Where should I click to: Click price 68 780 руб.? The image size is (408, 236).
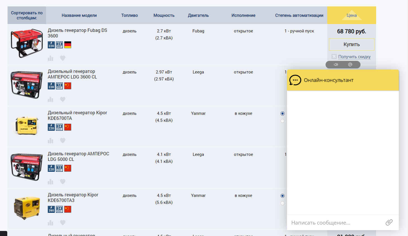point(352,31)
